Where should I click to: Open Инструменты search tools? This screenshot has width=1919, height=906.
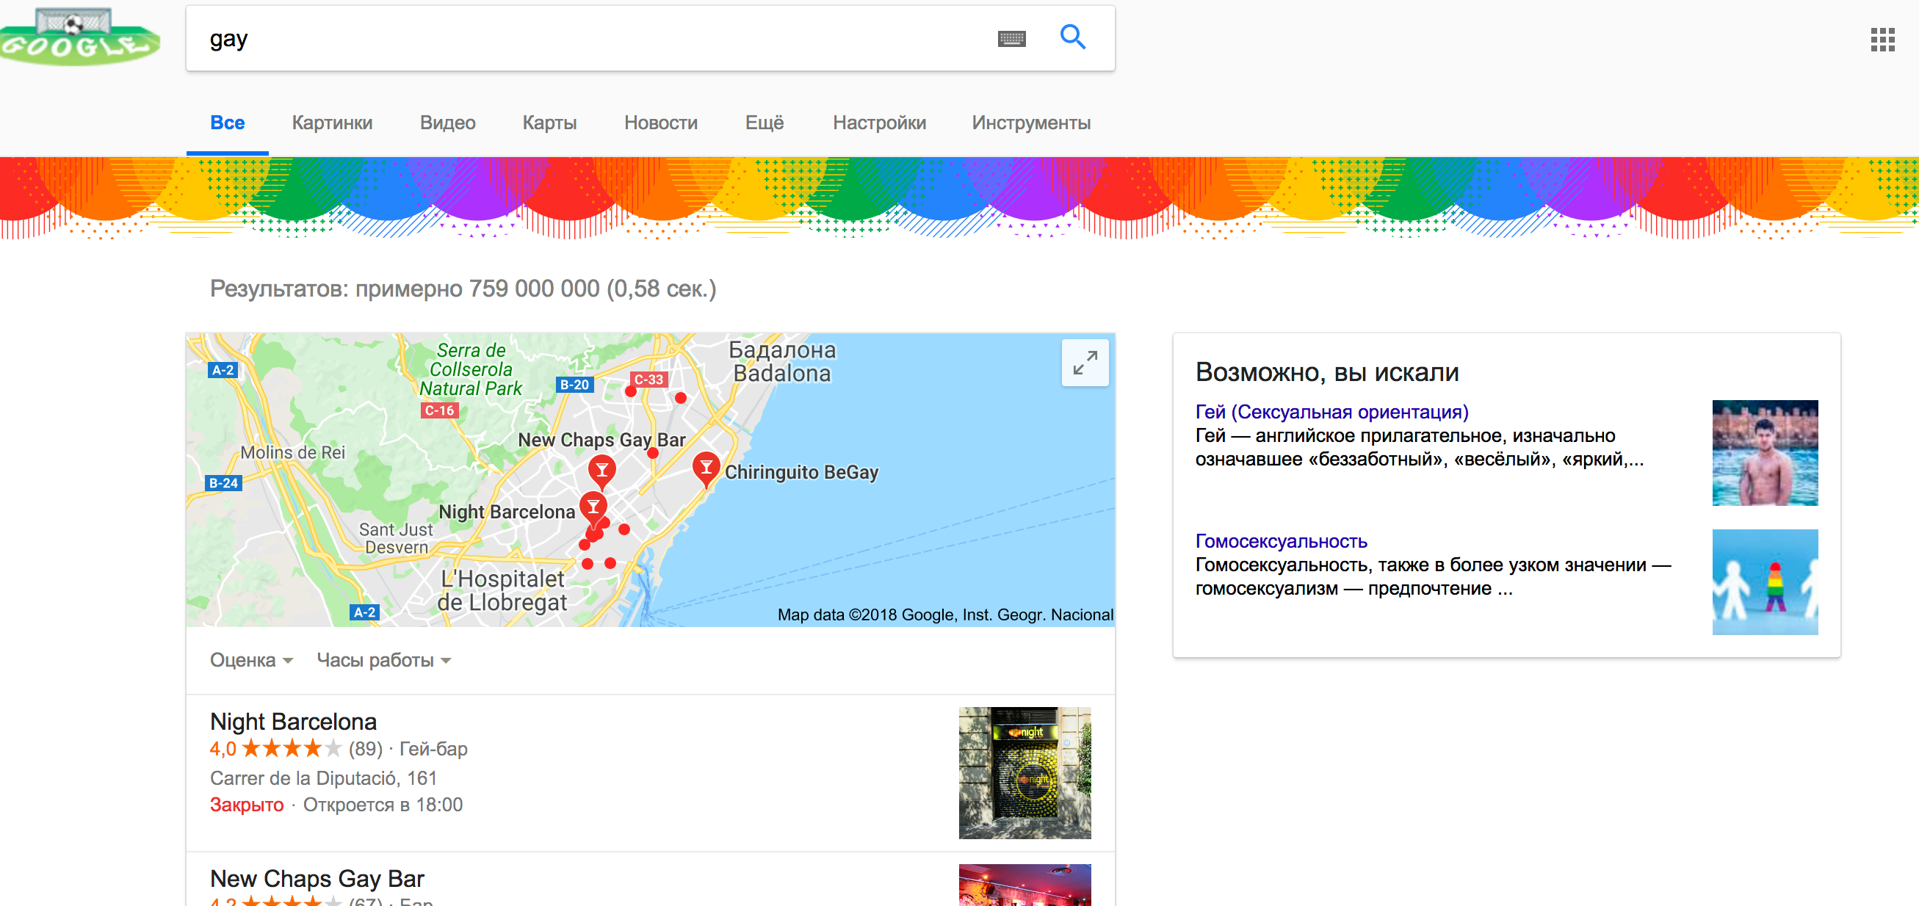pos(1030,123)
